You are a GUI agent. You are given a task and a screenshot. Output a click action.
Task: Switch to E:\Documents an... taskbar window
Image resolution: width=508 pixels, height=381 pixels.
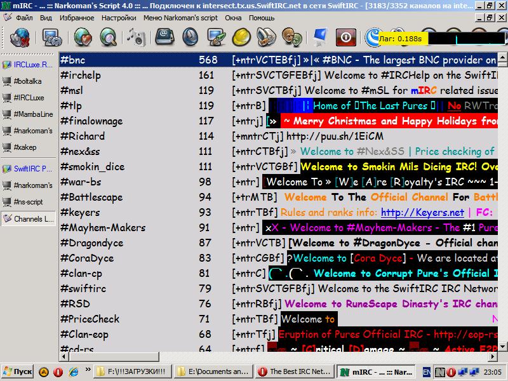click(214, 371)
